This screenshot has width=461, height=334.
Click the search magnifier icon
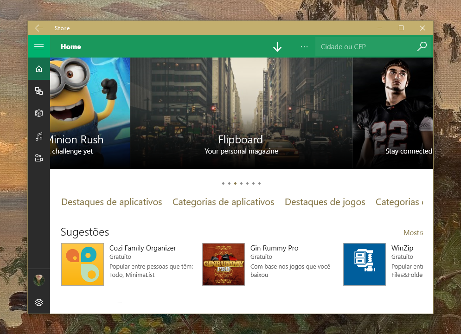click(422, 46)
